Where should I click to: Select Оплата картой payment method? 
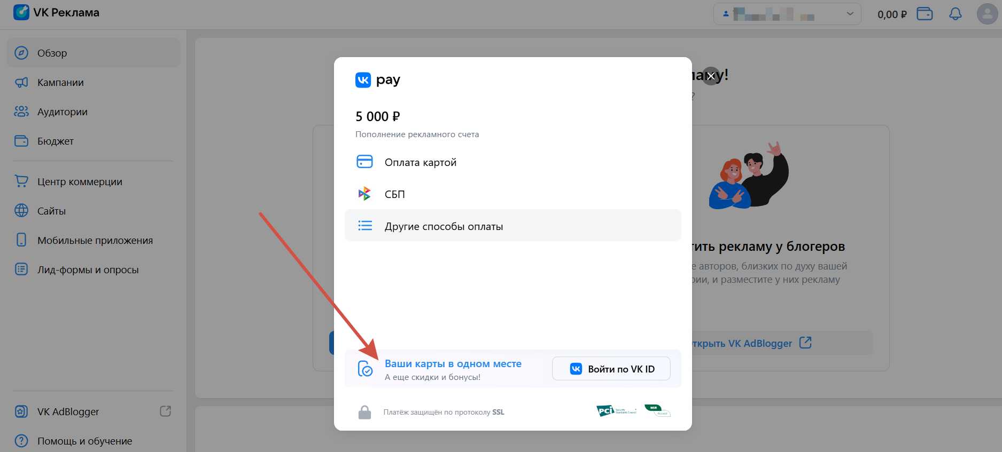513,162
